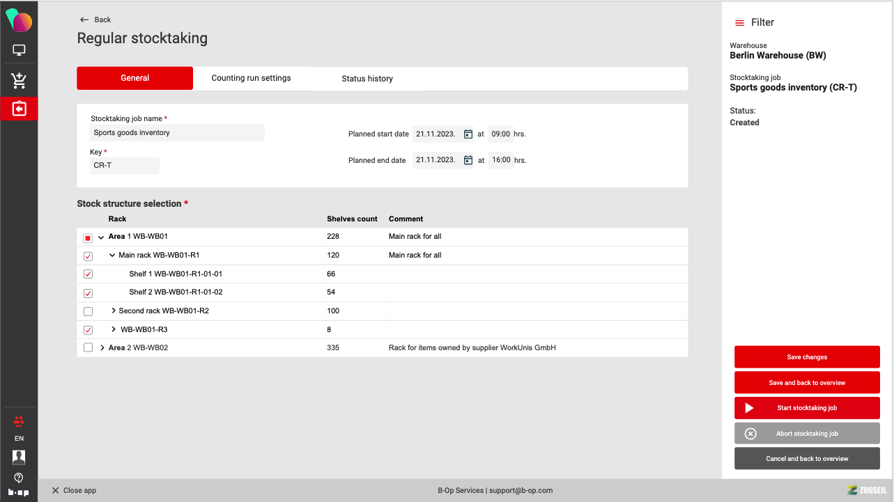Open calendar picker for planned start date
Viewport: 894px width, 502px height.
coord(468,134)
